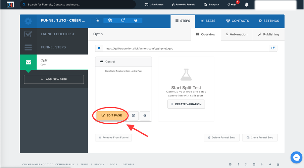Viewport: 304px width, 168px height.
Task: Click Add New Step button
Action: tap(54, 79)
